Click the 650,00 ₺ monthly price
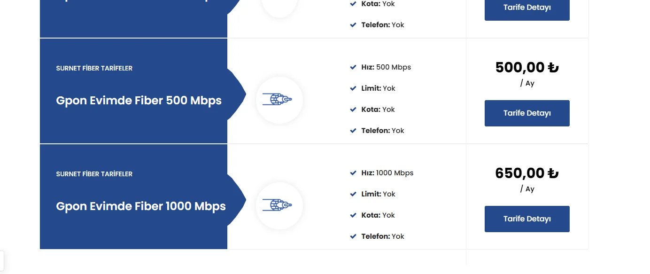The width and height of the screenshot is (650, 274). pos(527,173)
